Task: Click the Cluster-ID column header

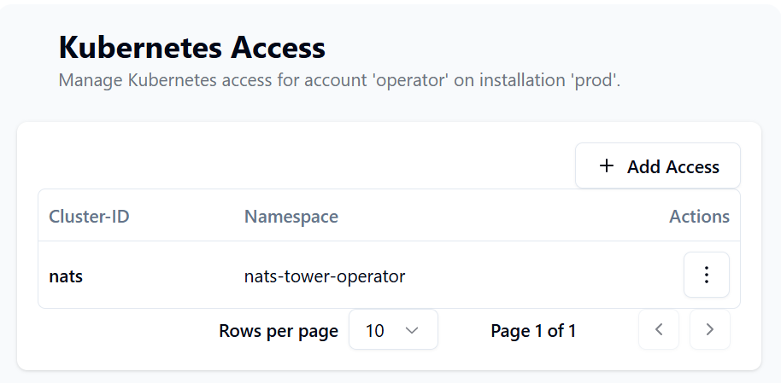Action: pyautogui.click(x=89, y=217)
